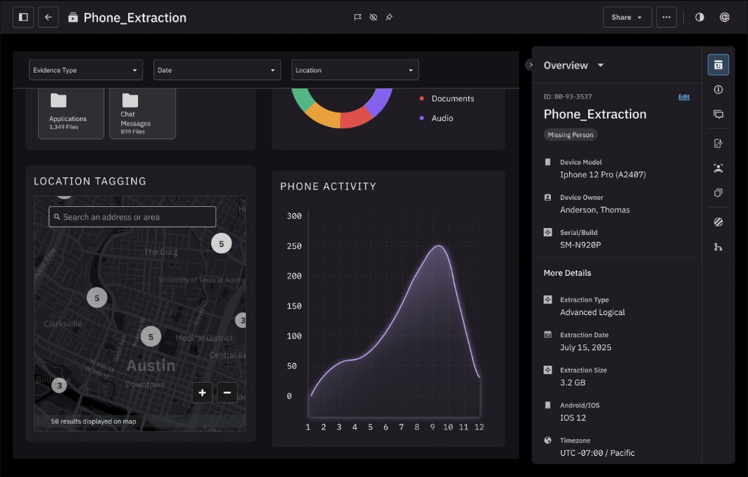748x477 pixels.
Task: Open the Date filter dropdown
Action: tap(216, 70)
